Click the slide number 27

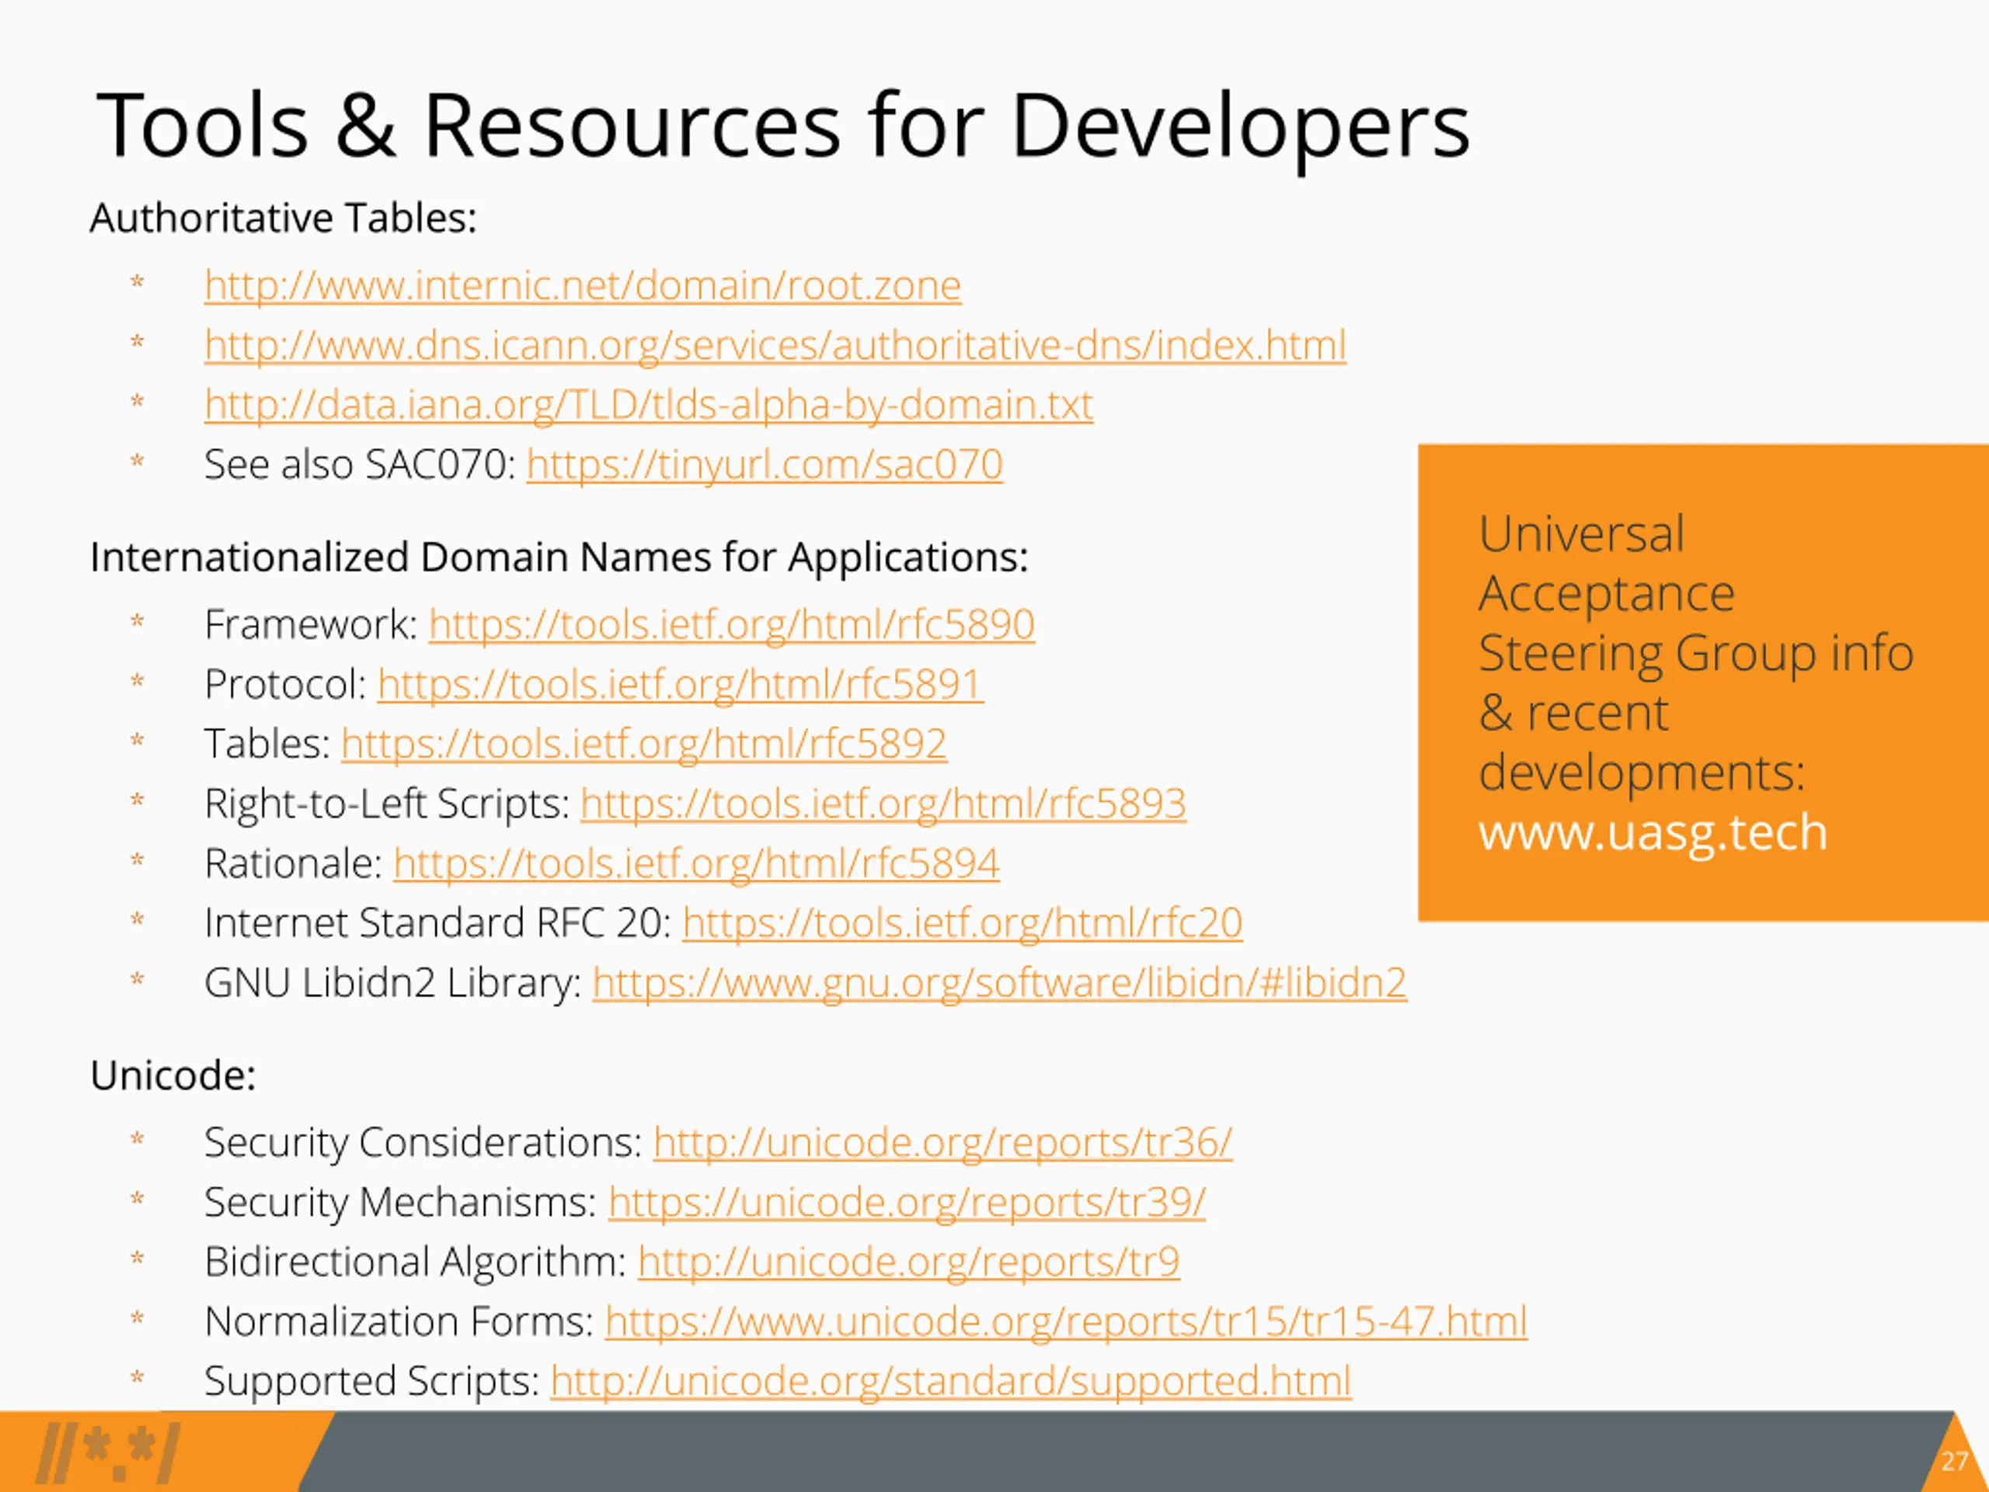click(x=1955, y=1462)
